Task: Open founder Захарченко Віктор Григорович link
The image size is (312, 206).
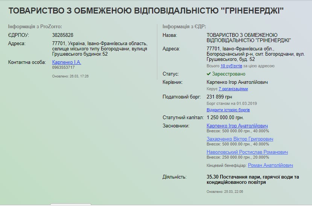Action: click(240, 139)
